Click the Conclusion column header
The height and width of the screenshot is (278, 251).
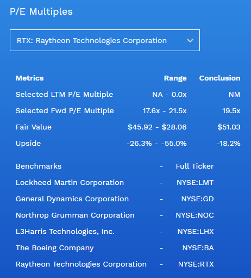click(219, 78)
